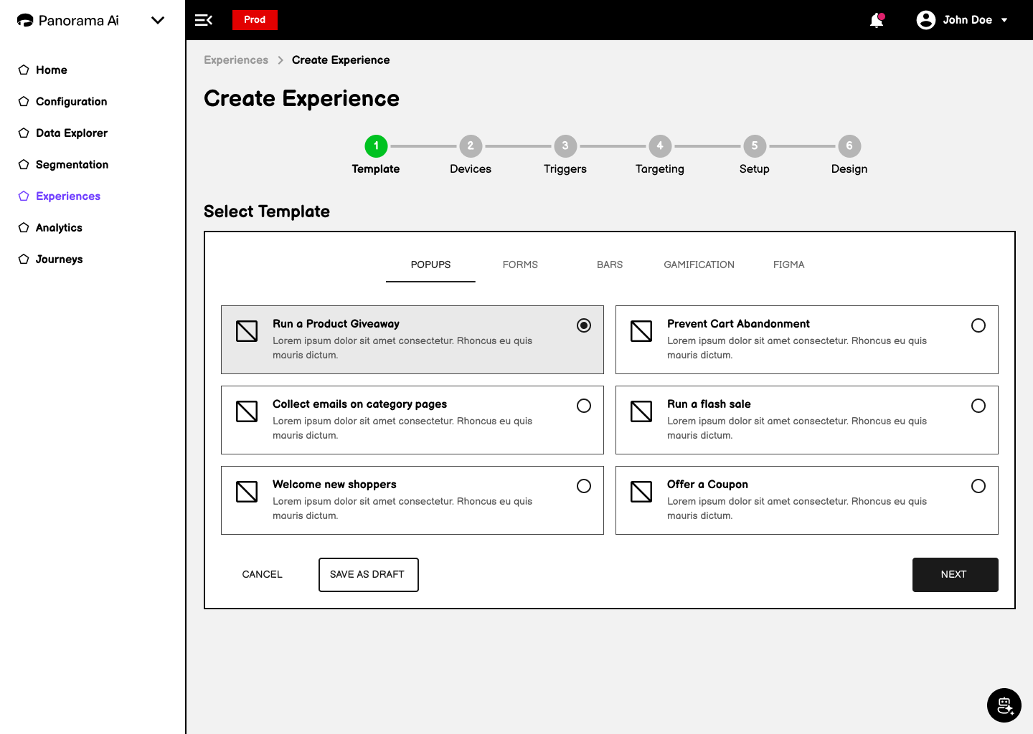This screenshot has height=734, width=1033.
Task: Switch to the POPUPS tab
Action: [430, 264]
